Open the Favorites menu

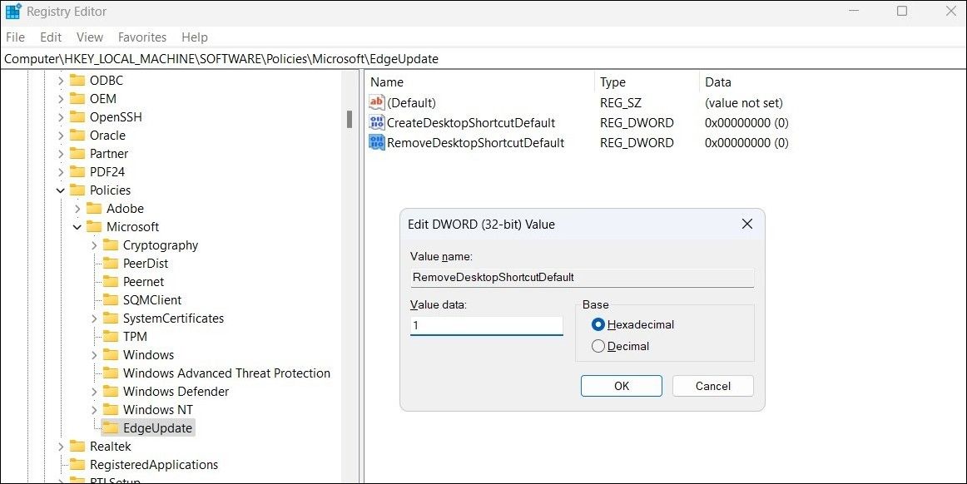click(141, 37)
